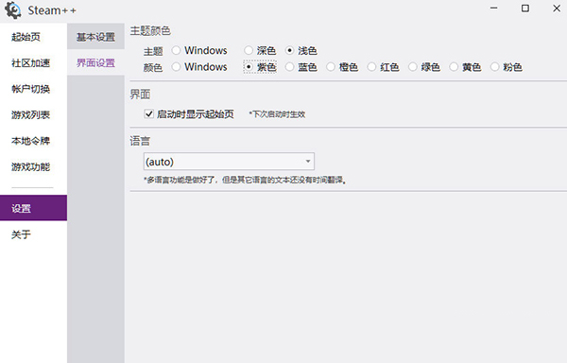Viewport: 567px width, 363px height.
Task: Click the 主题颜色 section heading
Action: 150,31
